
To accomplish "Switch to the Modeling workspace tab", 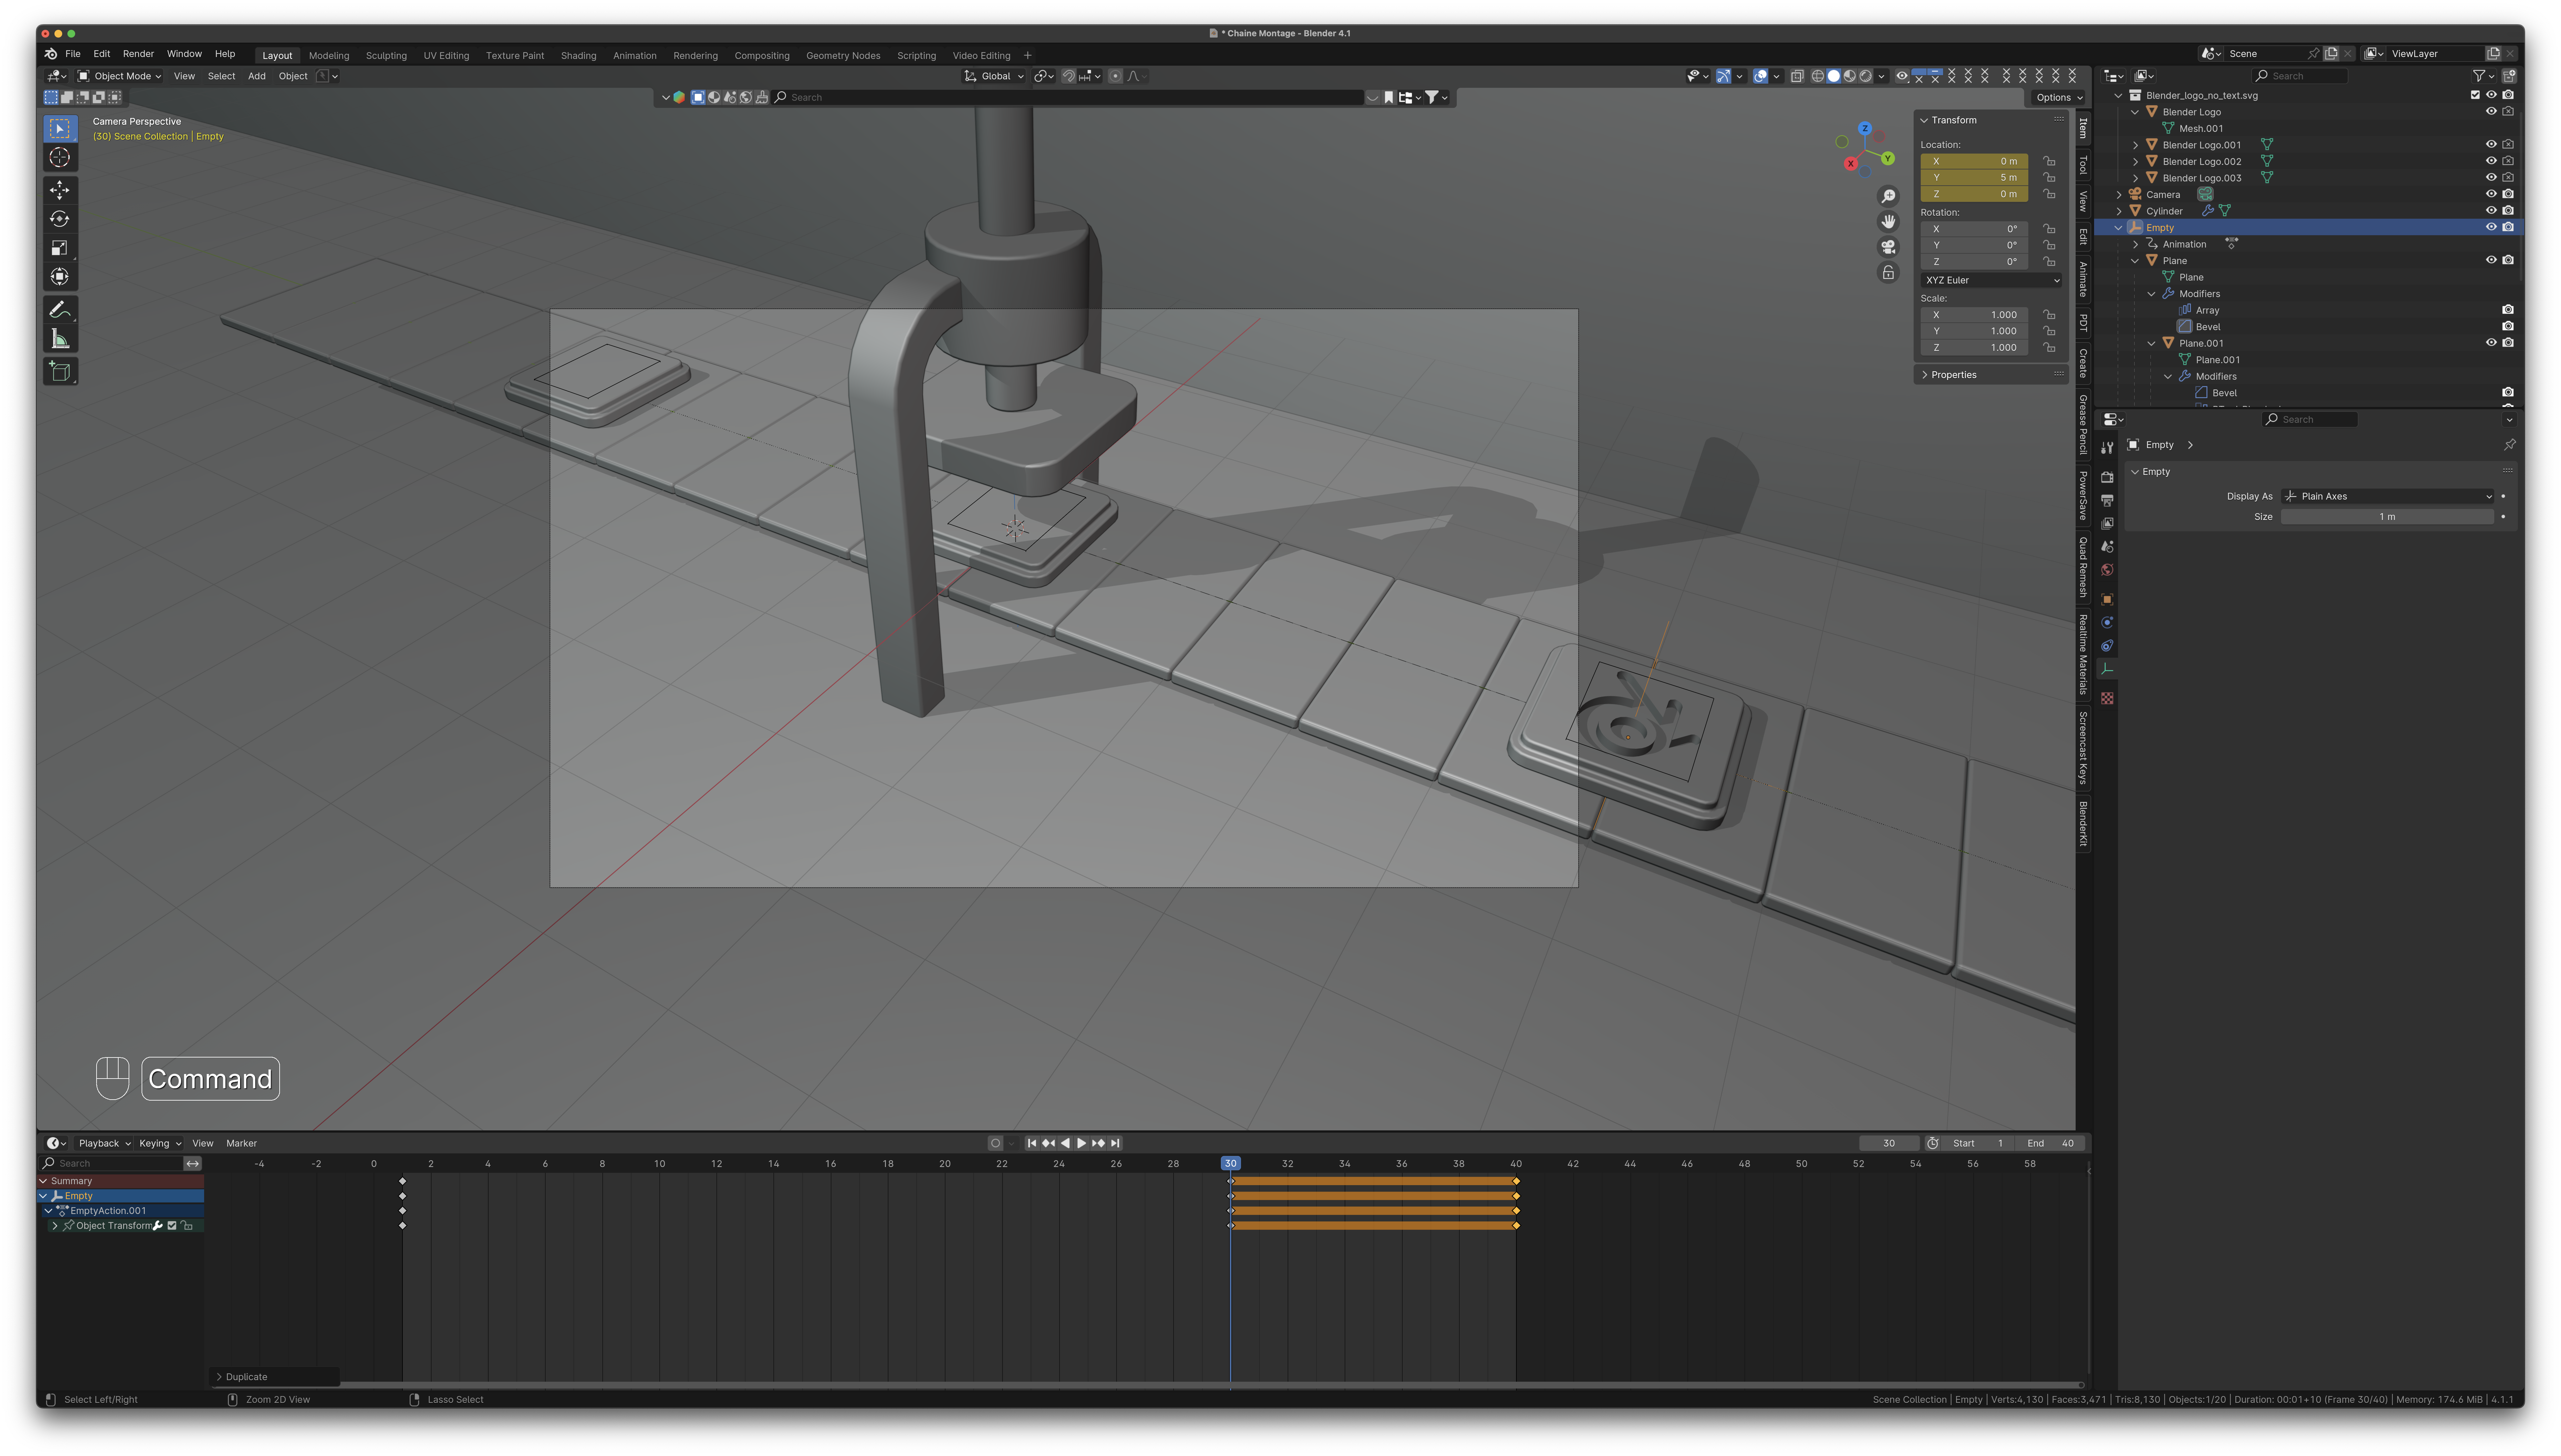I will [329, 56].
